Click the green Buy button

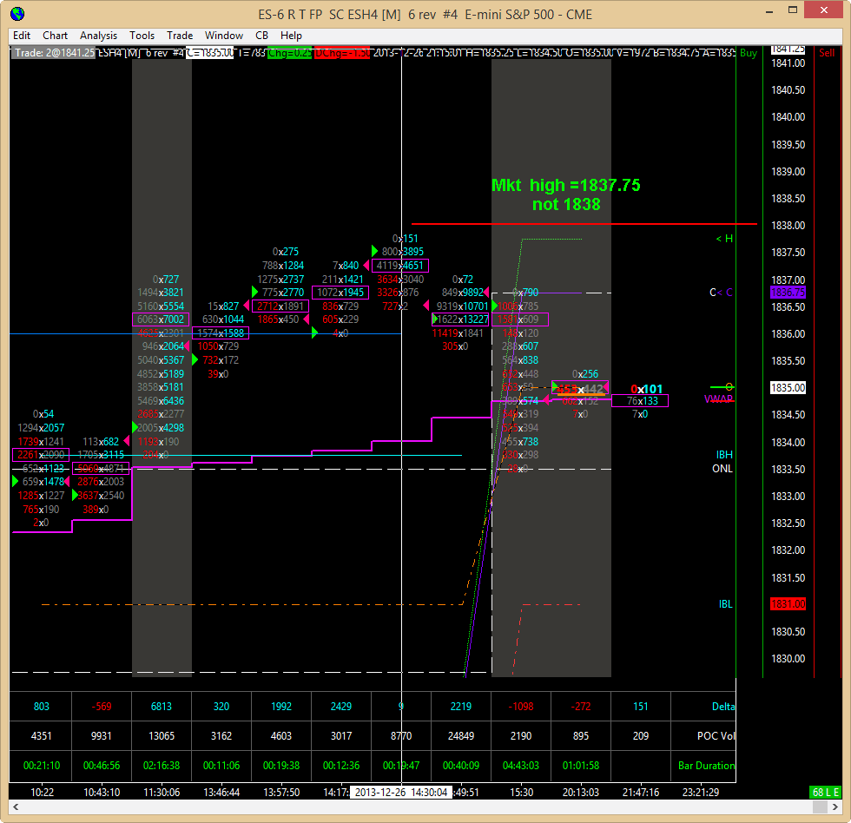(749, 53)
